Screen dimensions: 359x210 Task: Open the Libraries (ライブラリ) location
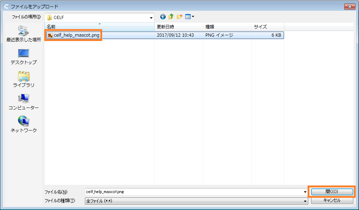(x=24, y=79)
